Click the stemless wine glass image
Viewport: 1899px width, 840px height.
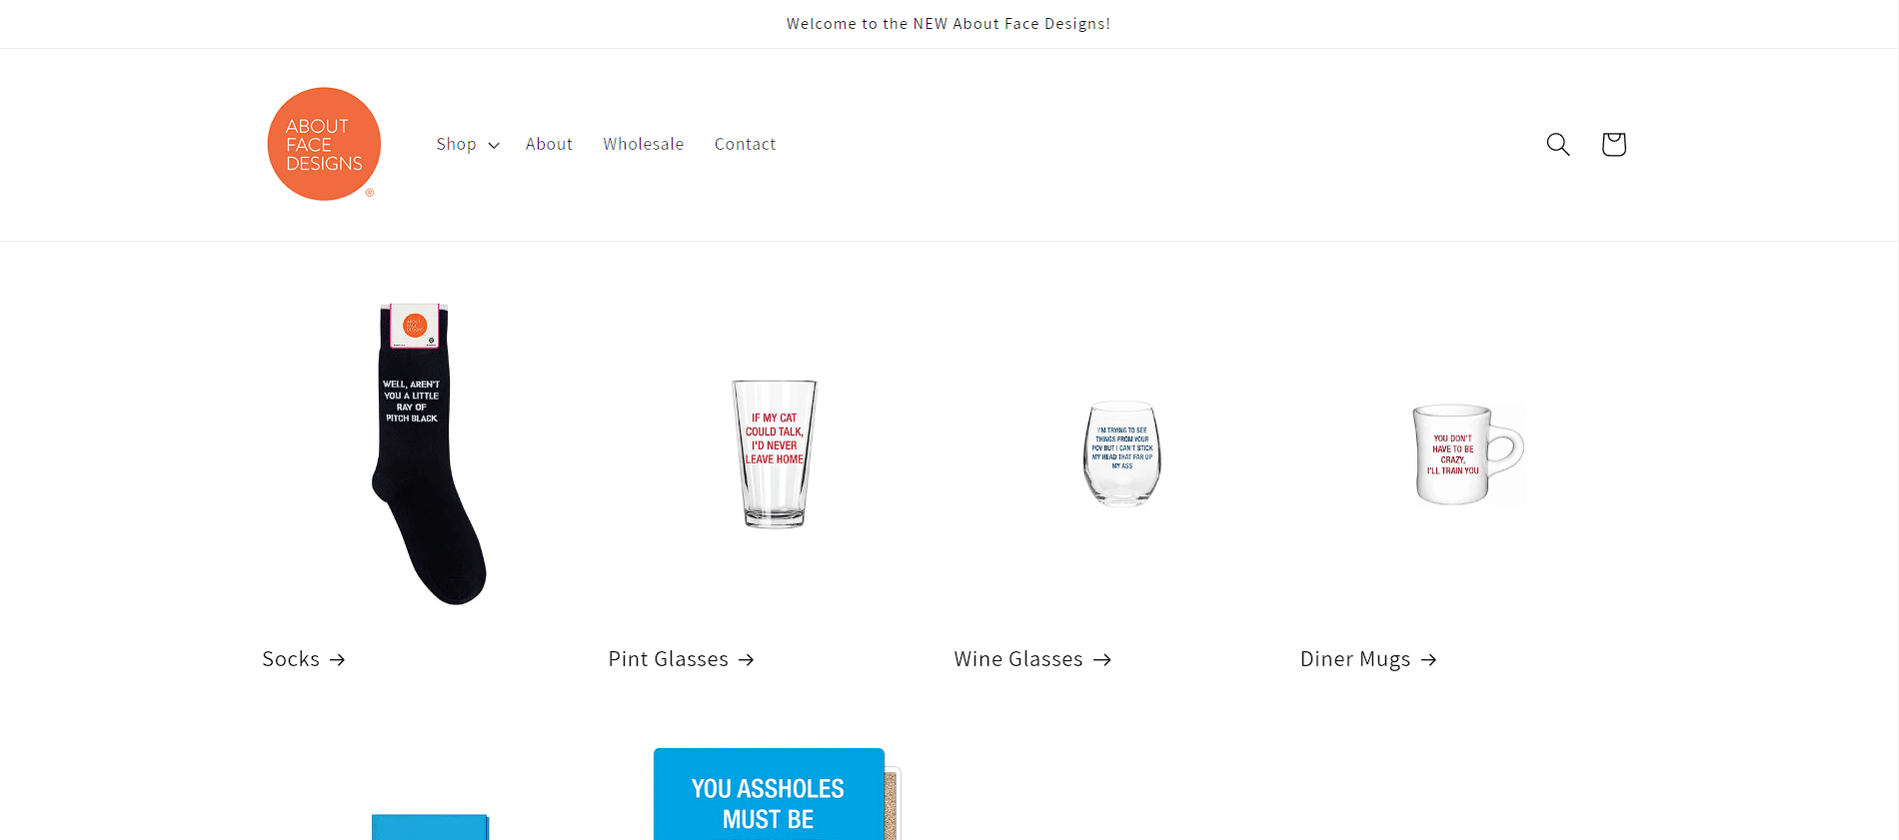1122,453
